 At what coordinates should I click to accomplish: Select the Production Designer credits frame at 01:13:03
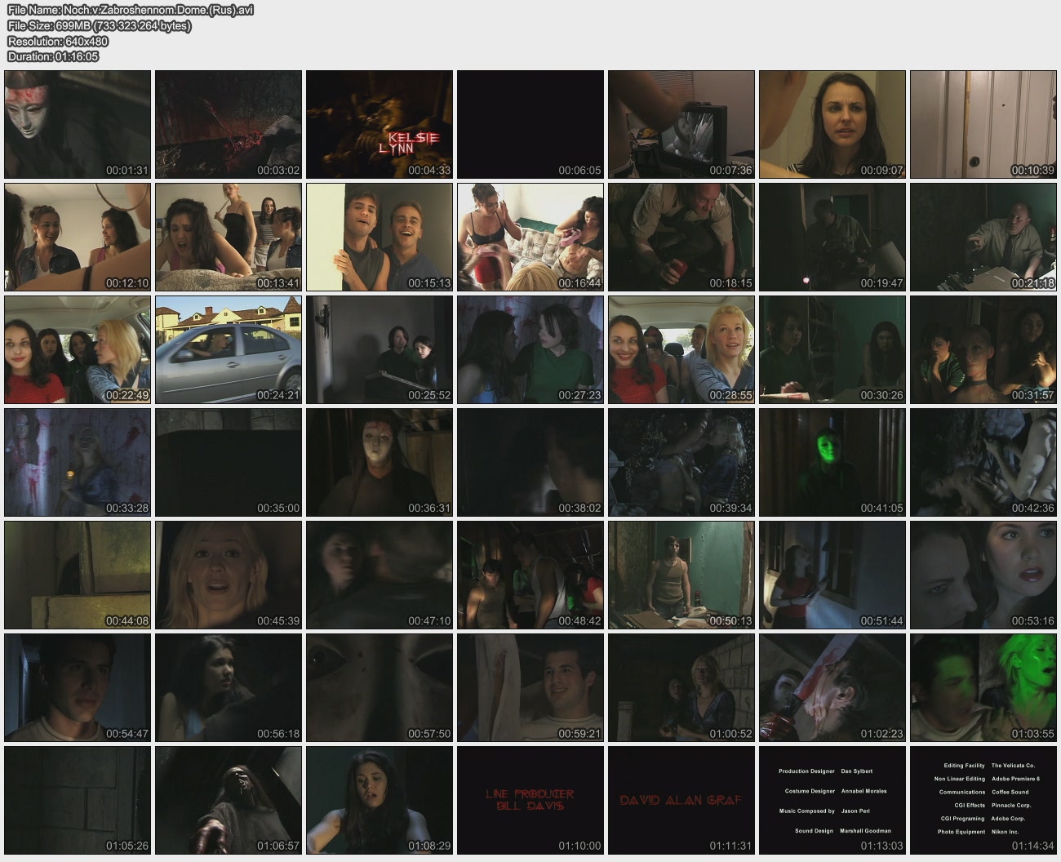(x=832, y=800)
